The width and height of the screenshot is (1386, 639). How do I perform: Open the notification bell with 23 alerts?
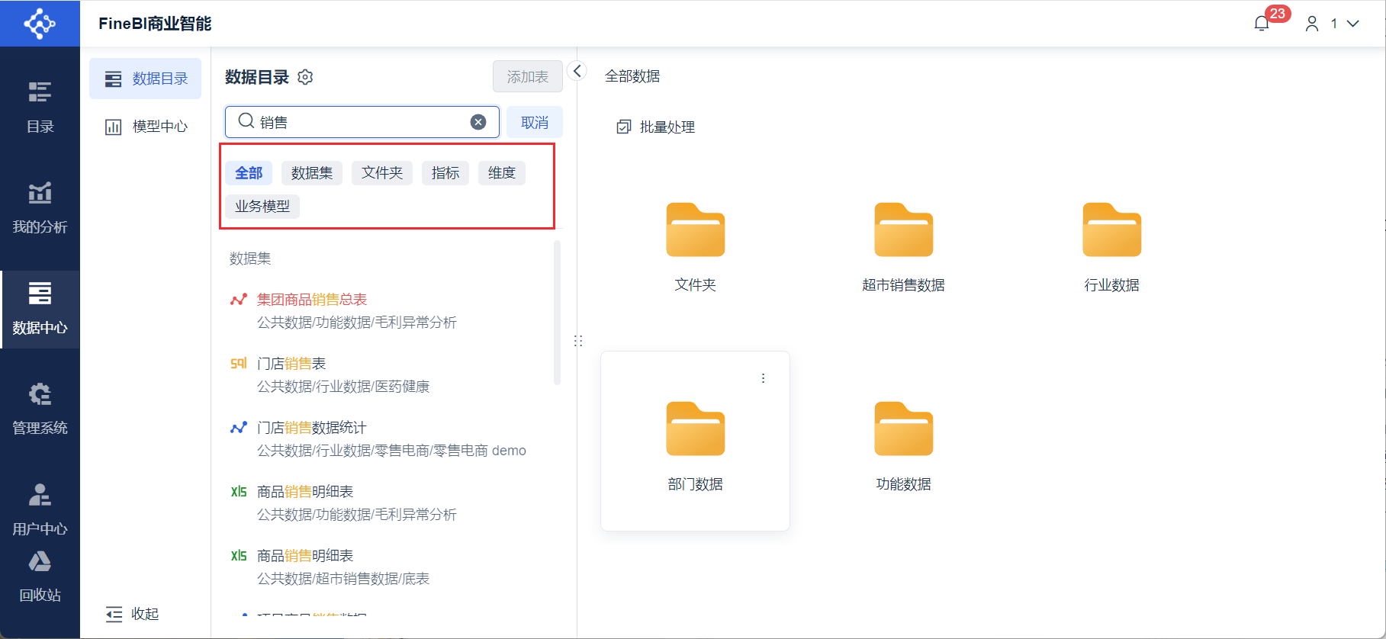1262,23
